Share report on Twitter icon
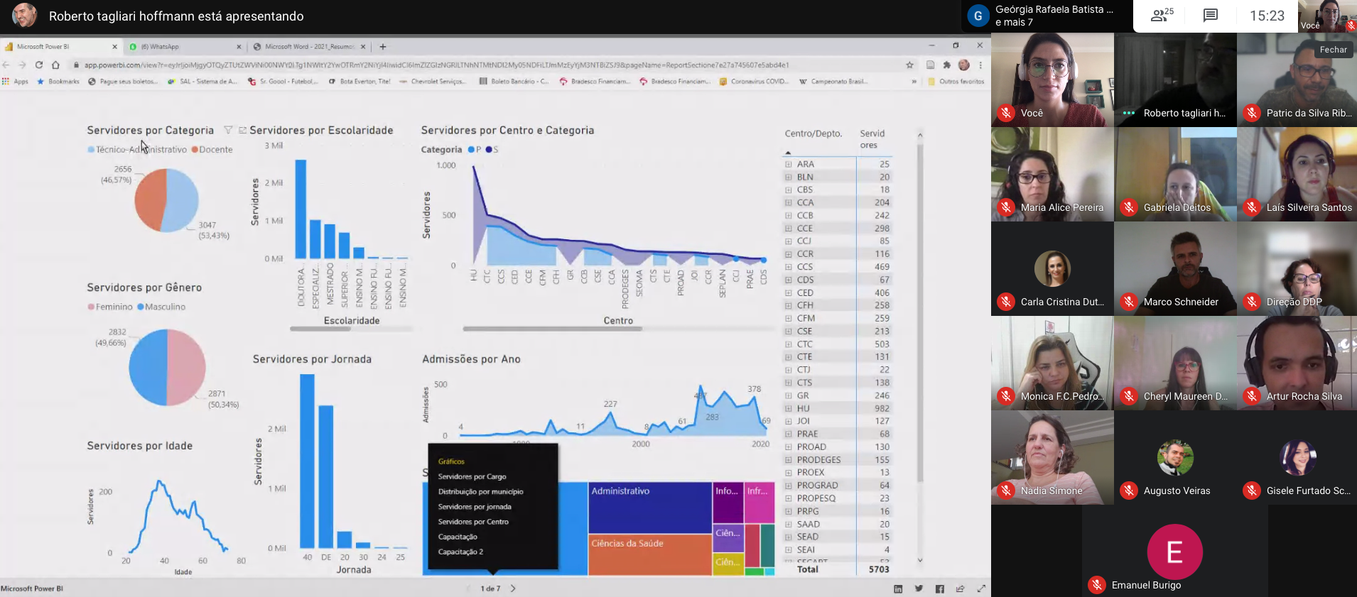The image size is (1357, 597). point(919,588)
